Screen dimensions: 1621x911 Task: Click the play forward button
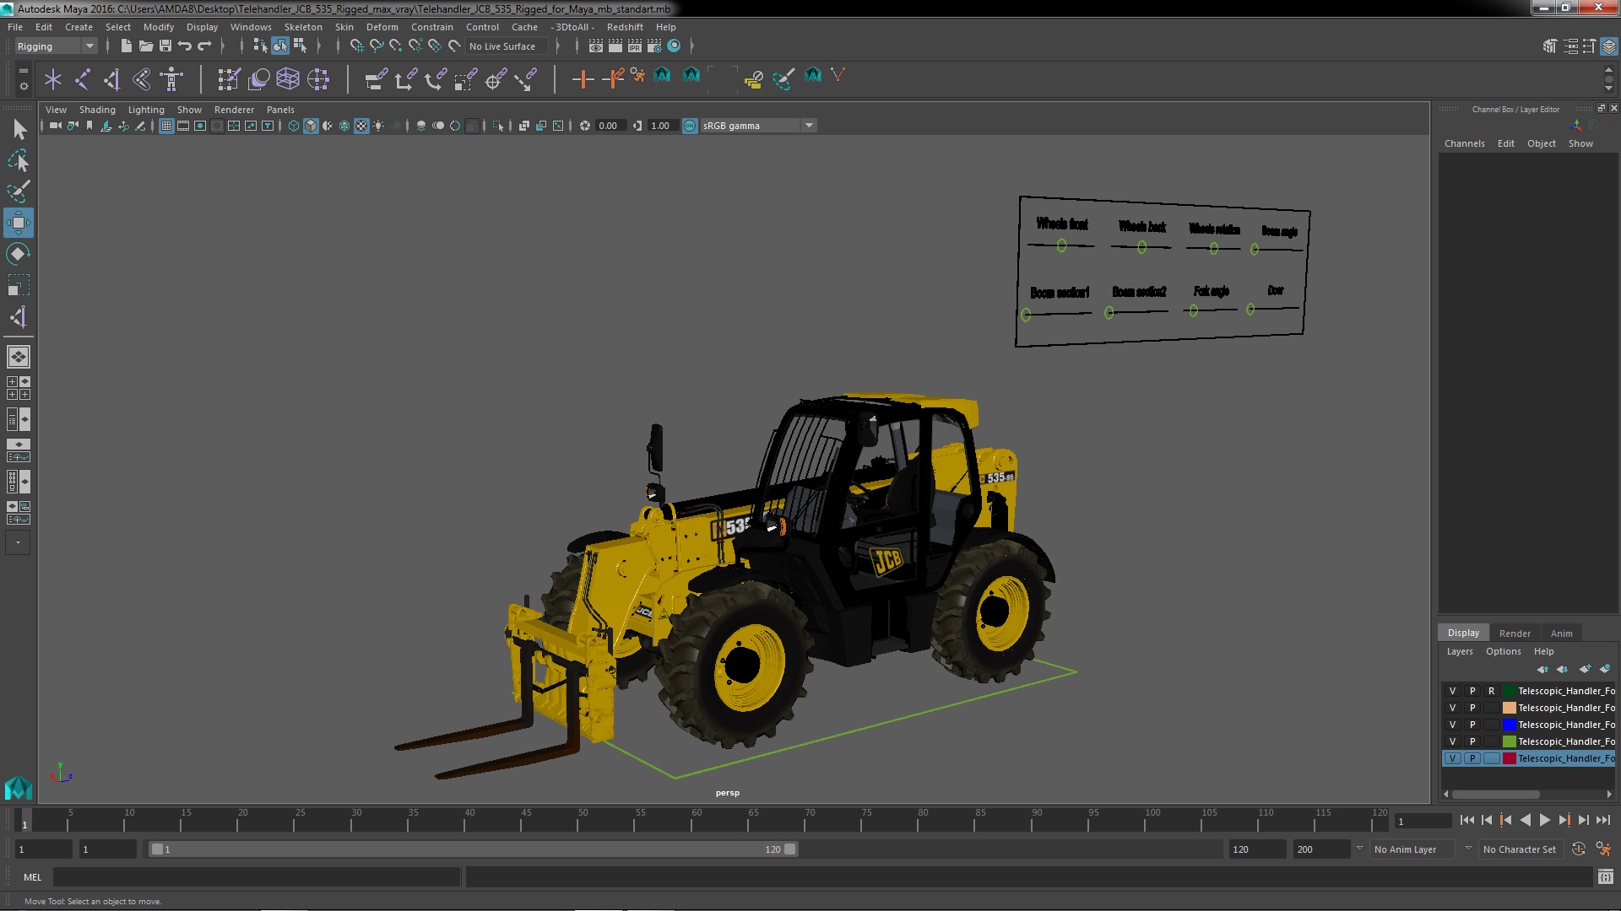(1544, 820)
